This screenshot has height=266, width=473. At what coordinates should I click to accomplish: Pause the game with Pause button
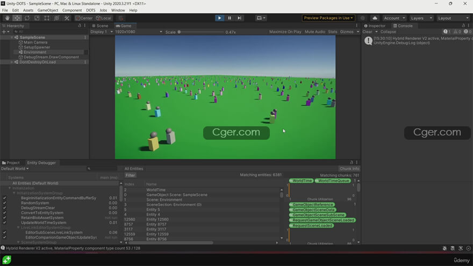click(x=230, y=18)
